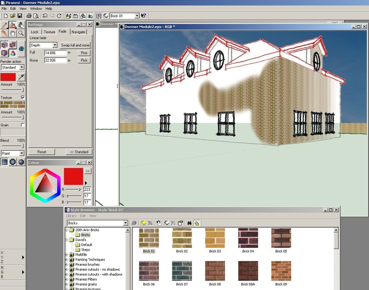This screenshot has height=290, width=369.
Task: Select the magnifier zoom tool
Action: (21, 33)
